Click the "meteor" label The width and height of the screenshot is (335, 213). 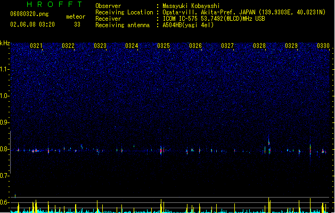[76, 17]
